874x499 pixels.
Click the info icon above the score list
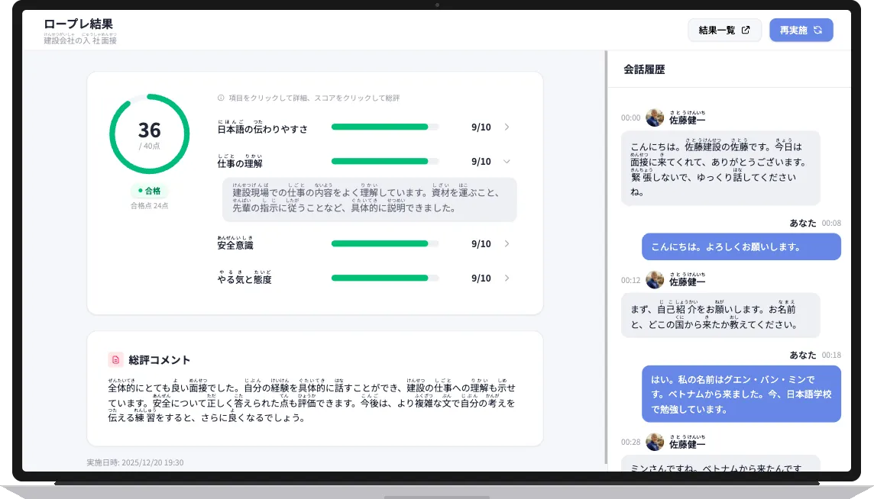coord(220,97)
